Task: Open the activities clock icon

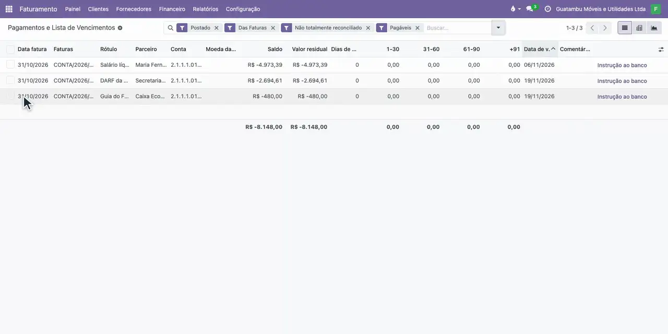Action: [x=547, y=9]
